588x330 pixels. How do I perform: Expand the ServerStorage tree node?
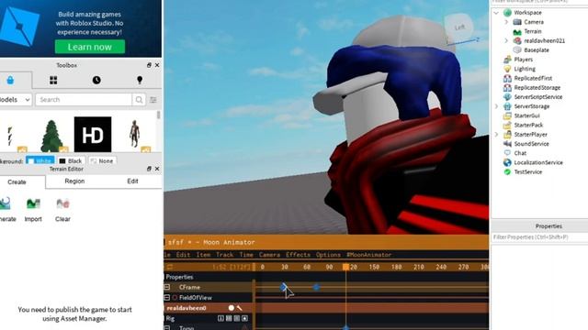(496, 106)
